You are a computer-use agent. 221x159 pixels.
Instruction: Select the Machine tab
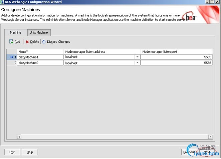pyautogui.click(x=16, y=33)
